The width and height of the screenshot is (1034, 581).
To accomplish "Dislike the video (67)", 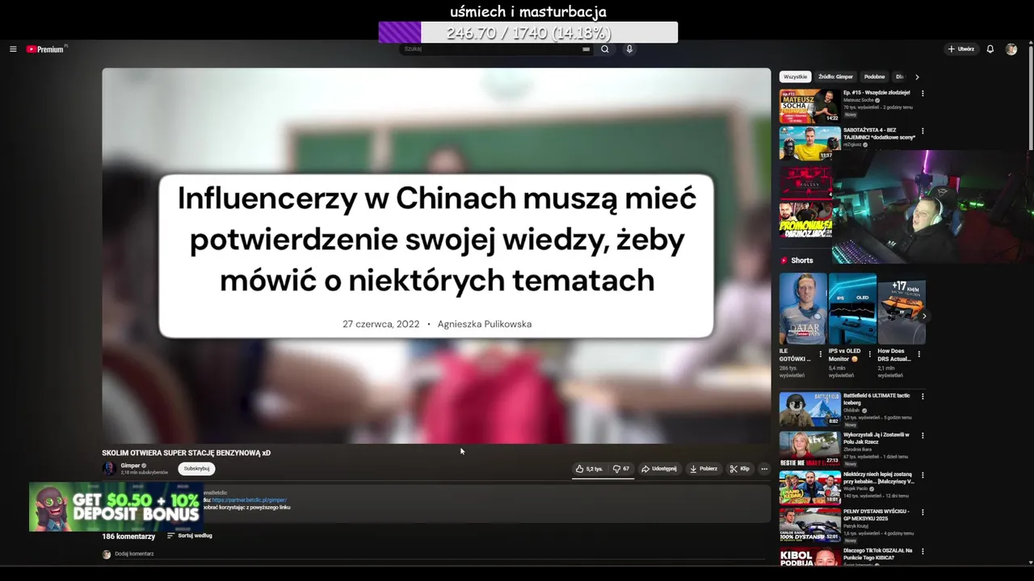I will click(x=621, y=469).
